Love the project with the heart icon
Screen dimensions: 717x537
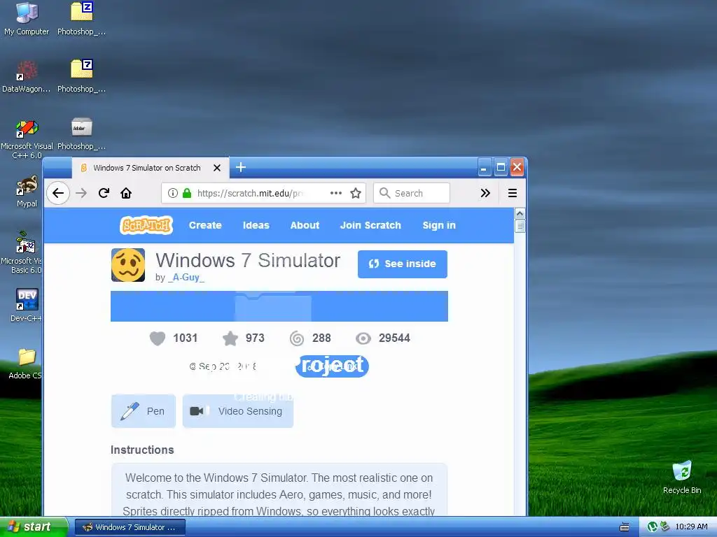point(158,338)
